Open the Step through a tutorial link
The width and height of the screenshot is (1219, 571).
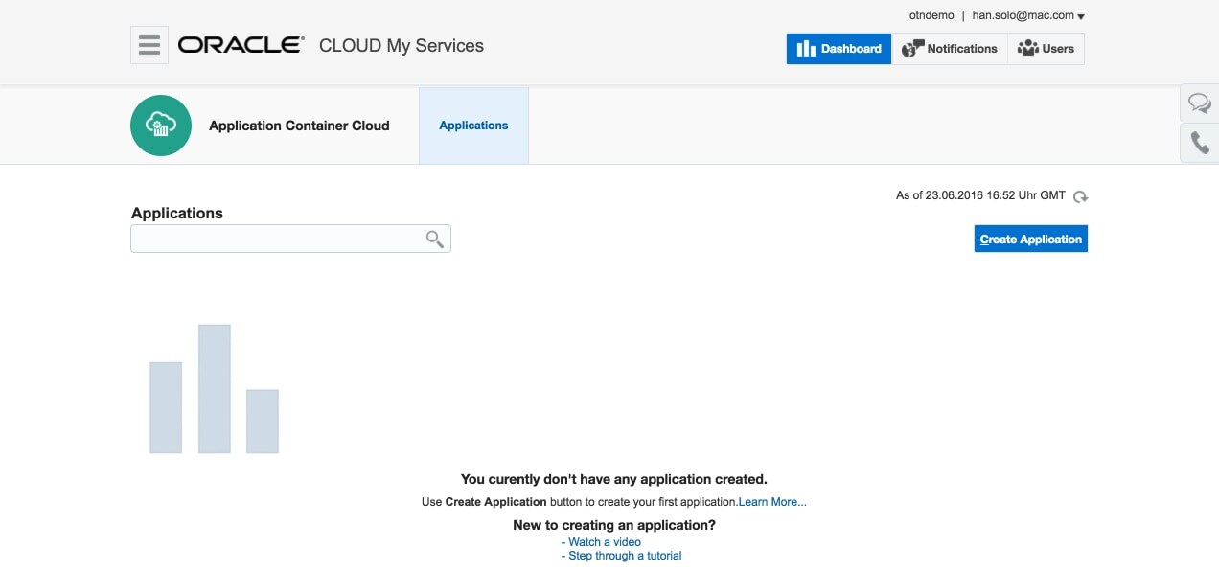point(624,556)
